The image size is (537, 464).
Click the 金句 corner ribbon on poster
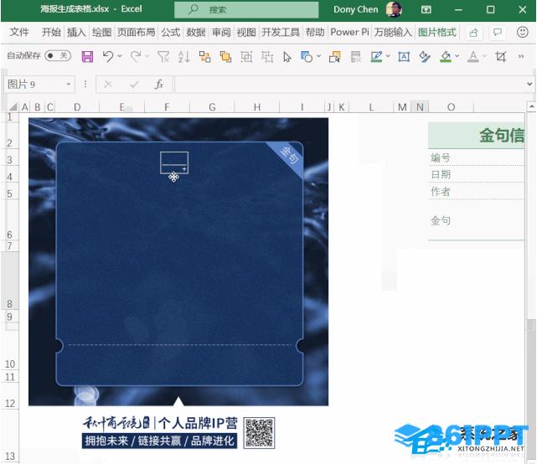point(287,157)
